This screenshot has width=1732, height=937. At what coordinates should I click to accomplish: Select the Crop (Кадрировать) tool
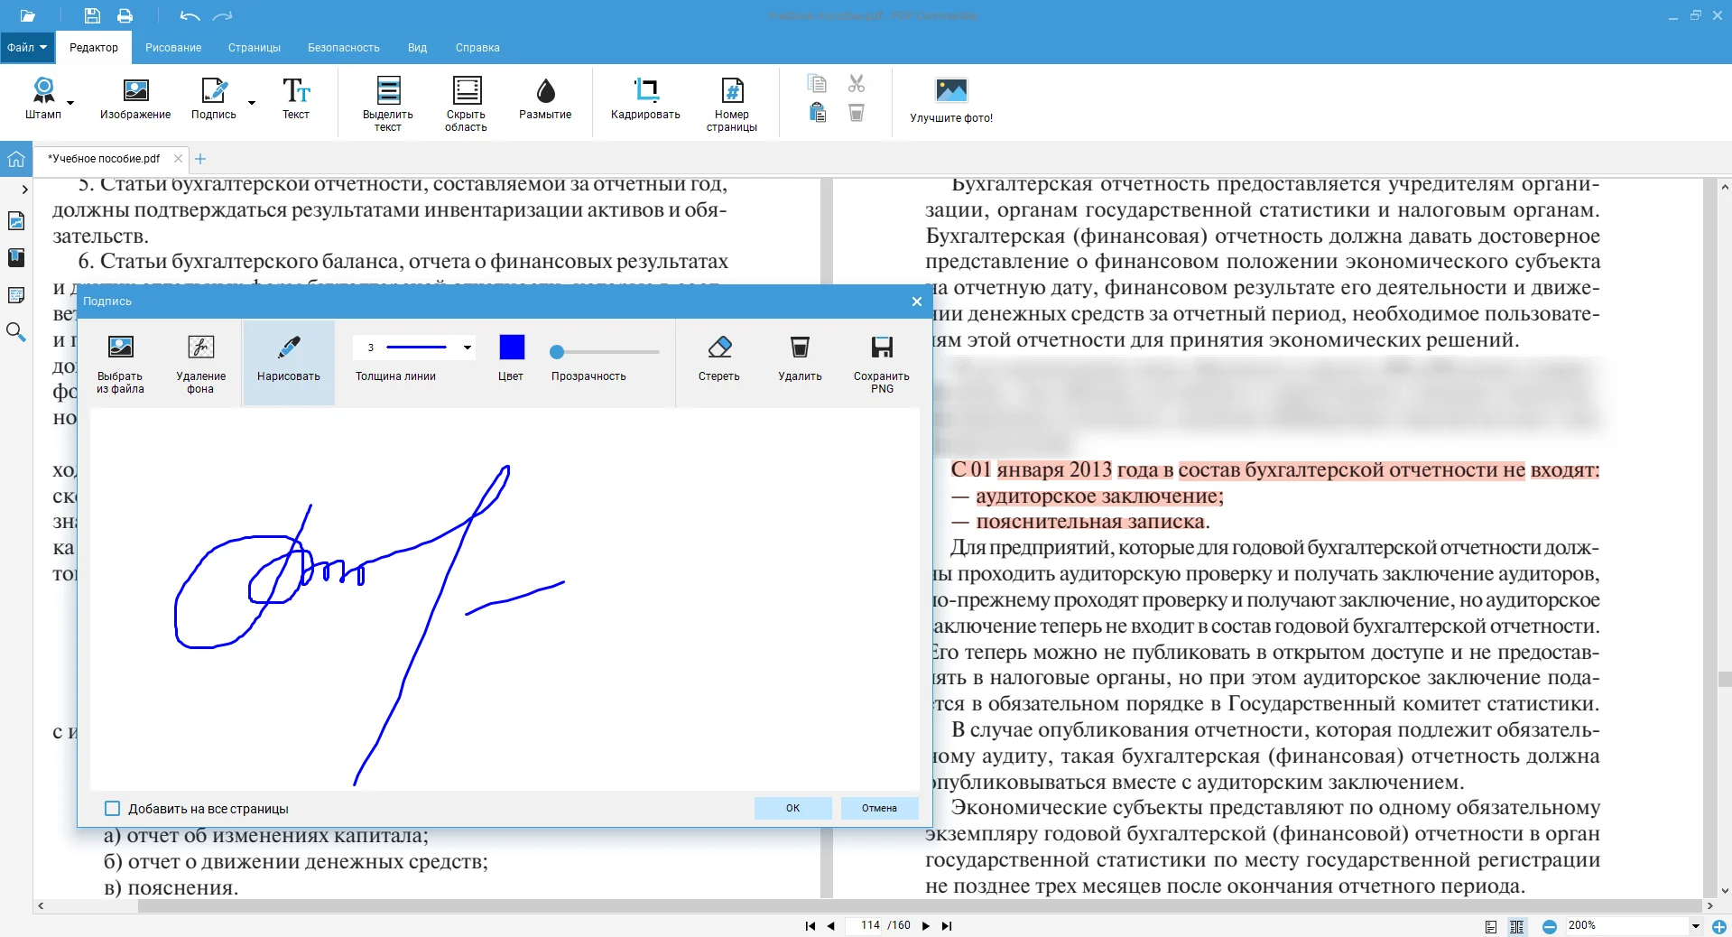coord(644,90)
